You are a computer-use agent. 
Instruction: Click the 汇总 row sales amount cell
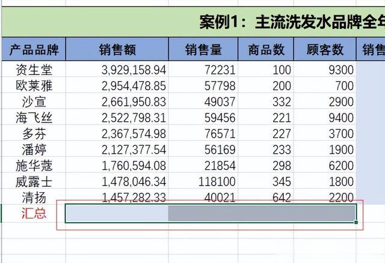117,213
